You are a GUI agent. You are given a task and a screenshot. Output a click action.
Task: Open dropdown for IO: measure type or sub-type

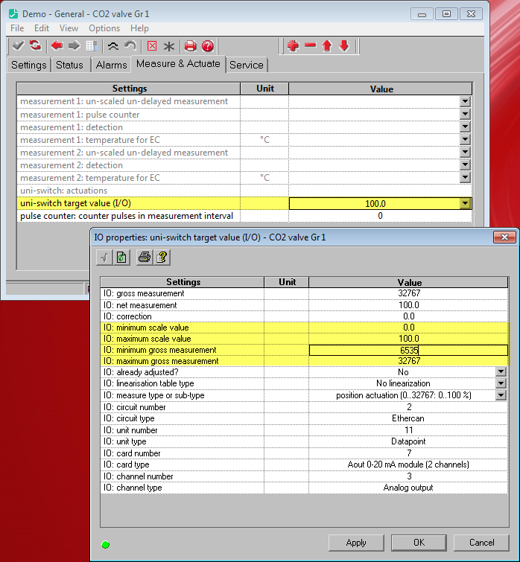pyautogui.click(x=501, y=395)
